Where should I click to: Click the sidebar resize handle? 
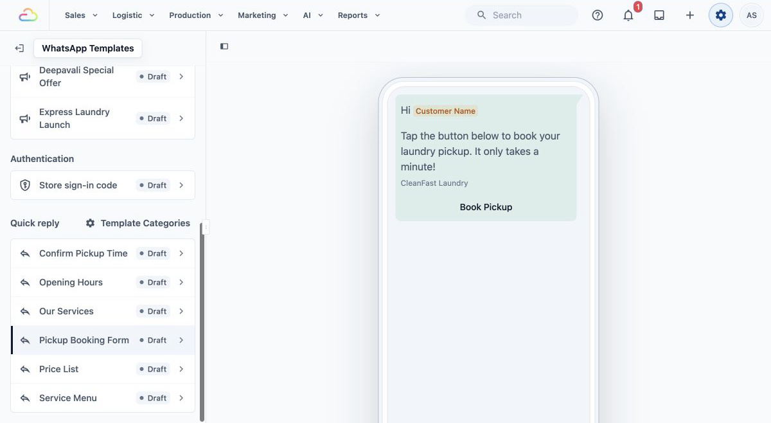click(206, 227)
